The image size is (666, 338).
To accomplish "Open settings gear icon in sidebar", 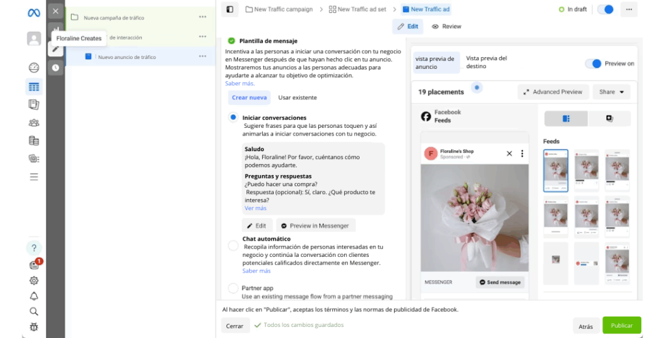I will click(34, 280).
